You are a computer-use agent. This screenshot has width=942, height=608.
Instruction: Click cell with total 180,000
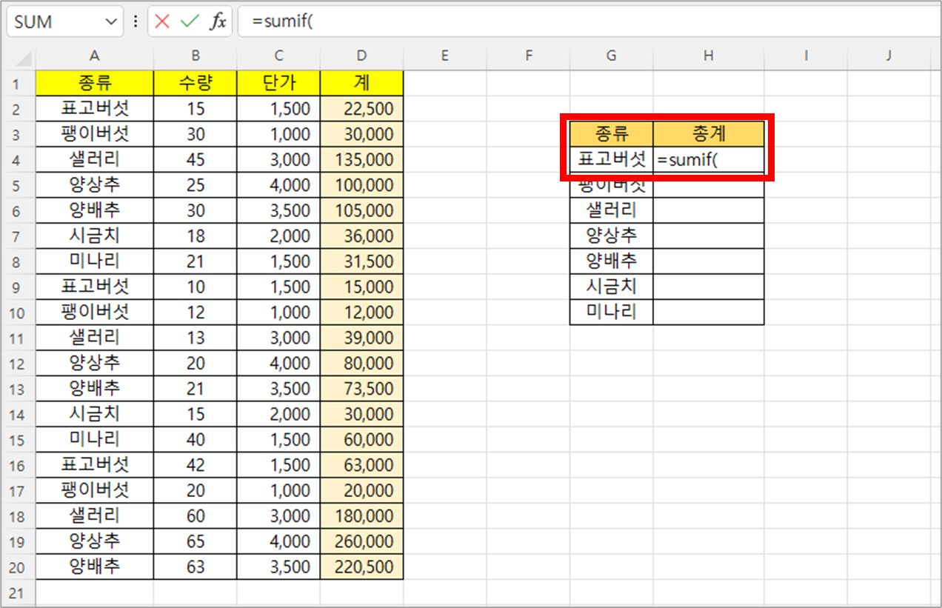coord(361,516)
